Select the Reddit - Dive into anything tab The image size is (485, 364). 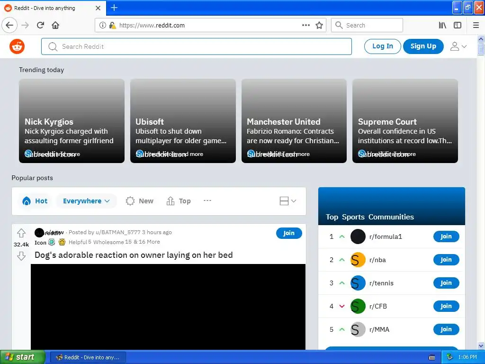53,8
